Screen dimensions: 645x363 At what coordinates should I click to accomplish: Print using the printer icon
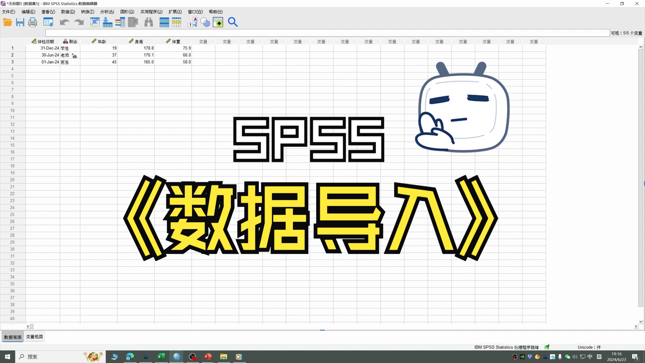pyautogui.click(x=33, y=22)
